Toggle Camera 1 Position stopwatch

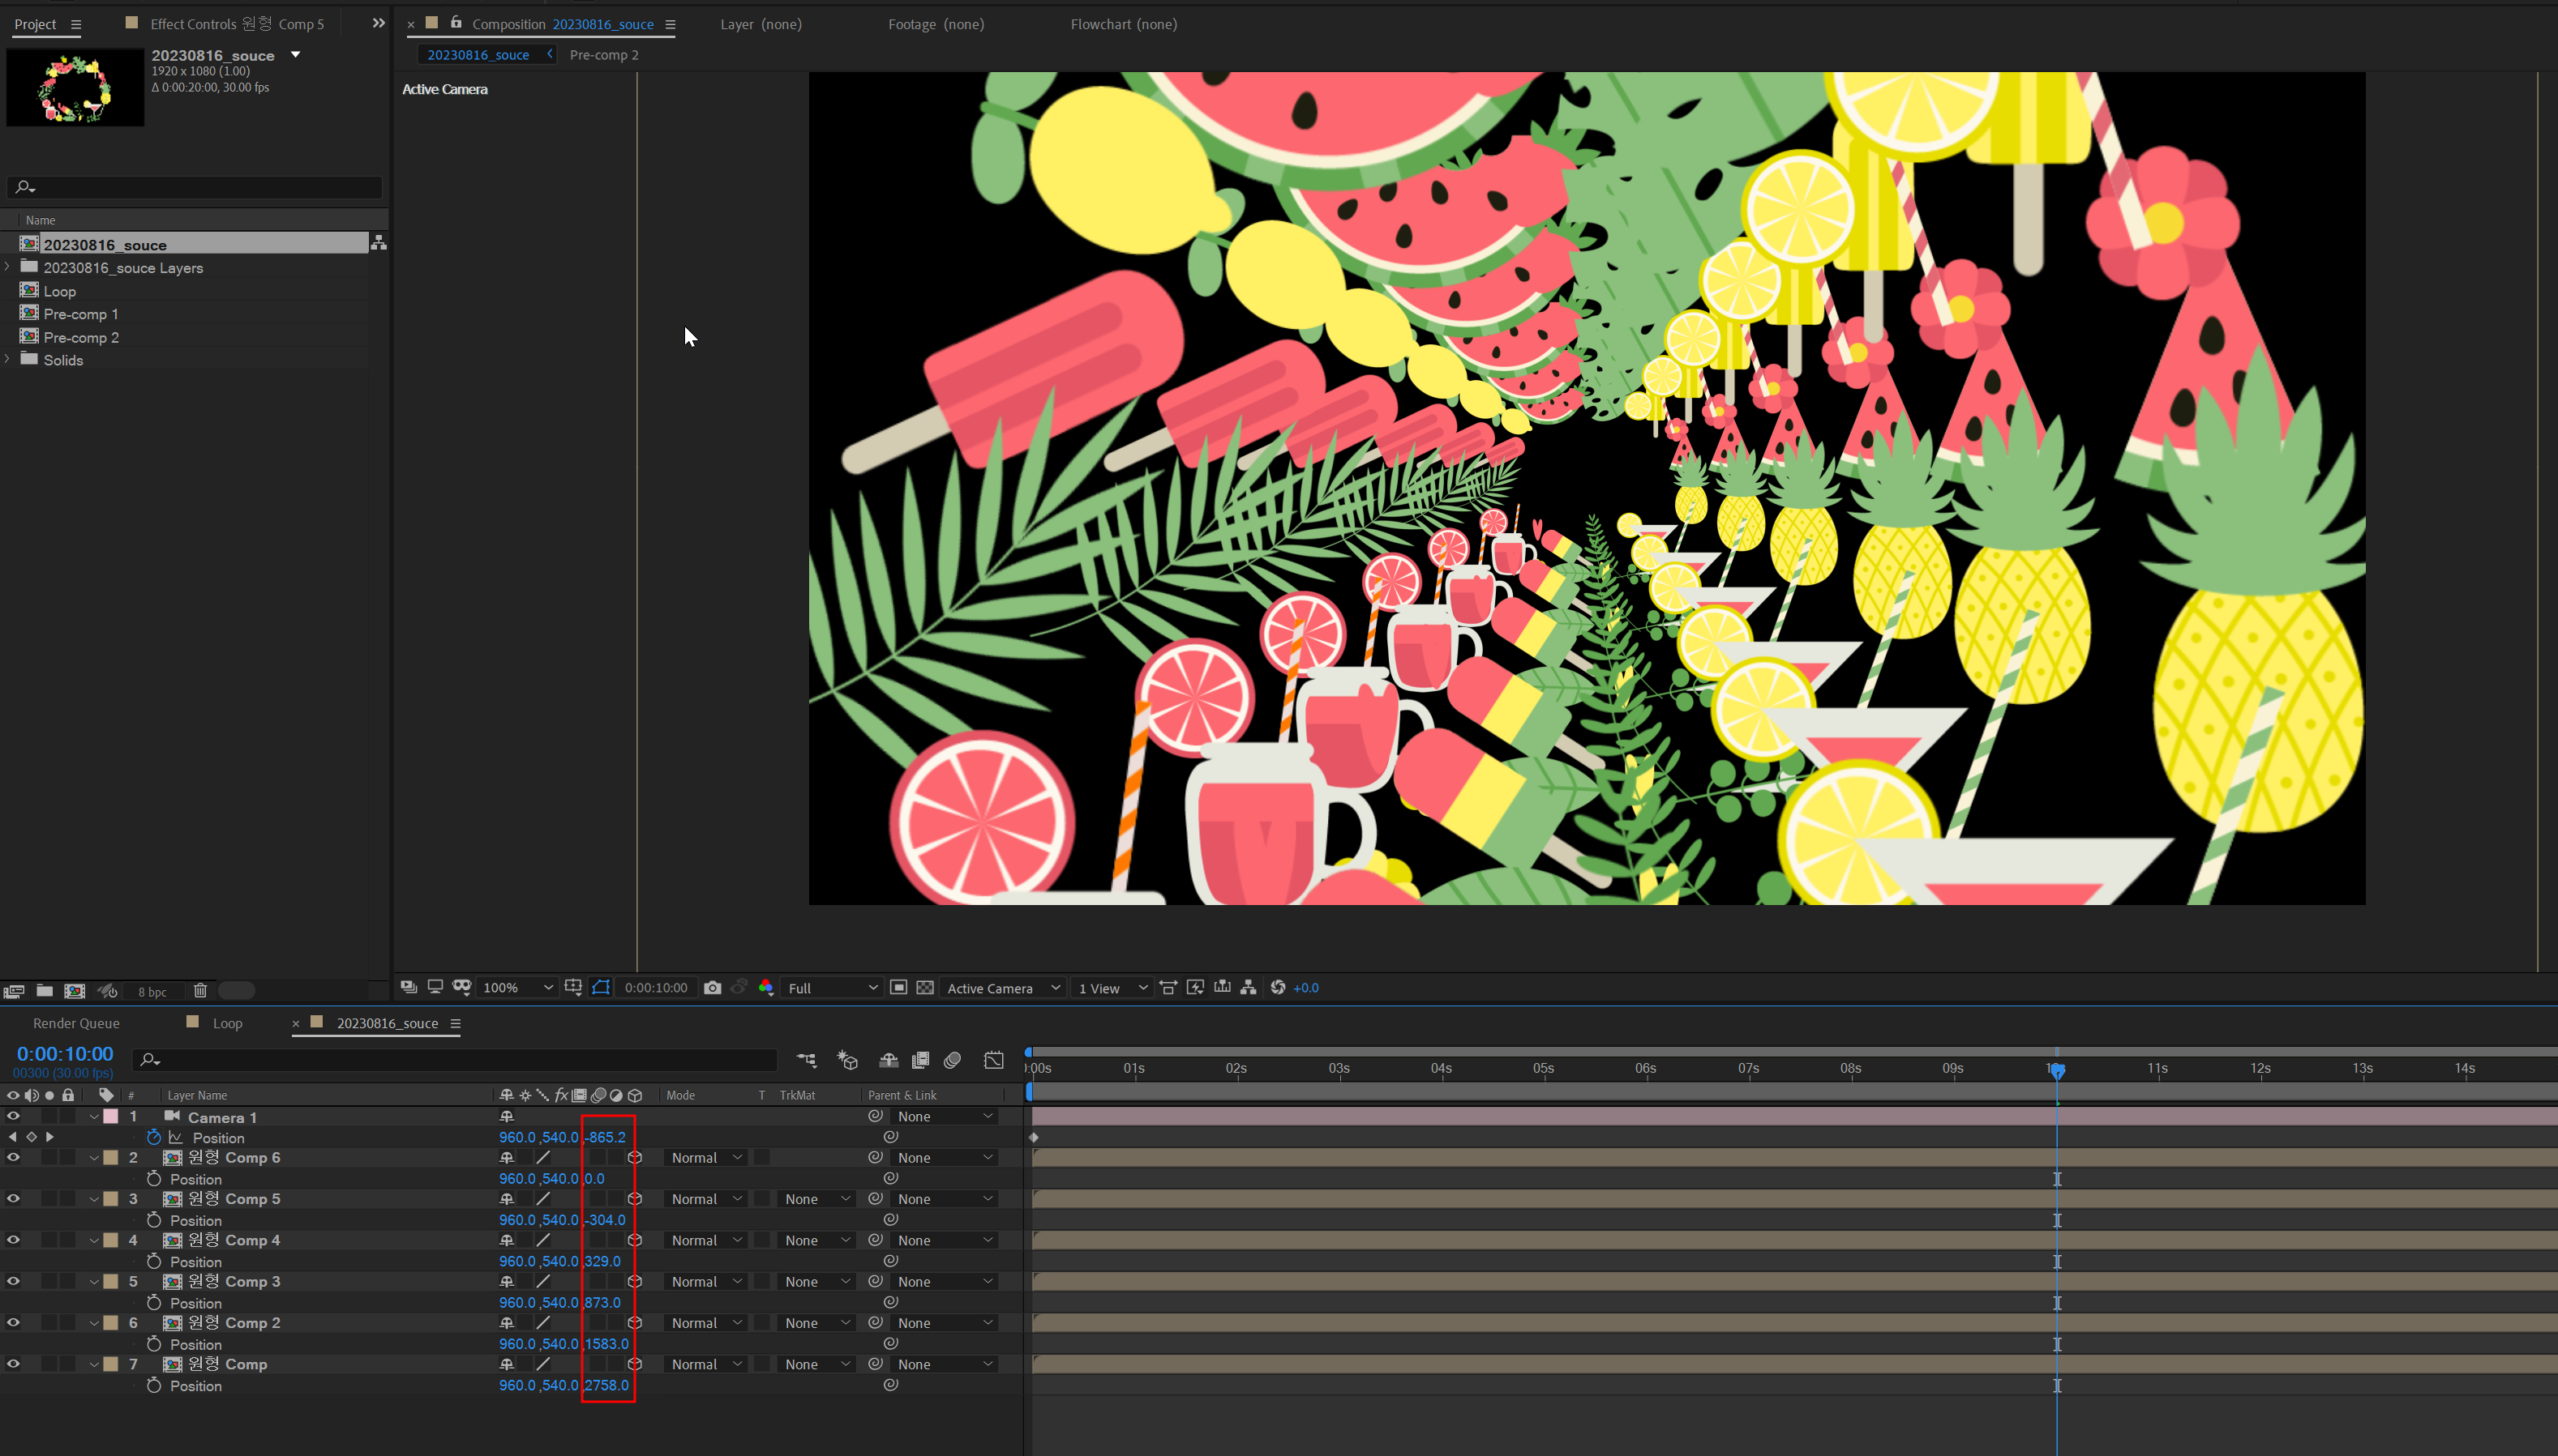[154, 1137]
